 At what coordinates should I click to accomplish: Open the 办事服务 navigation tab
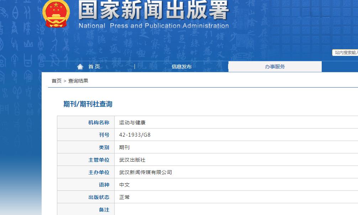click(x=275, y=67)
